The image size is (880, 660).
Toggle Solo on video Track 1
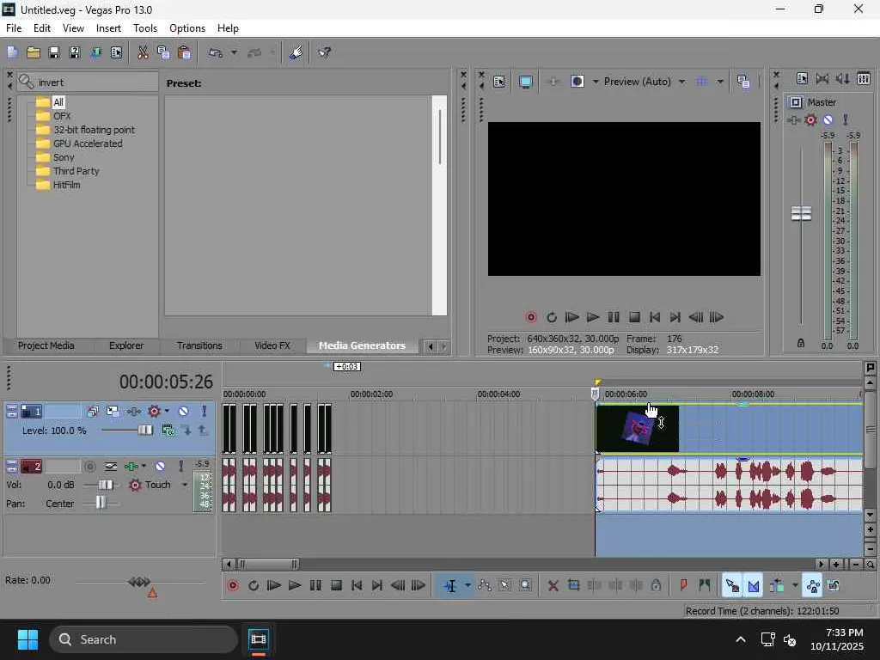click(x=205, y=412)
